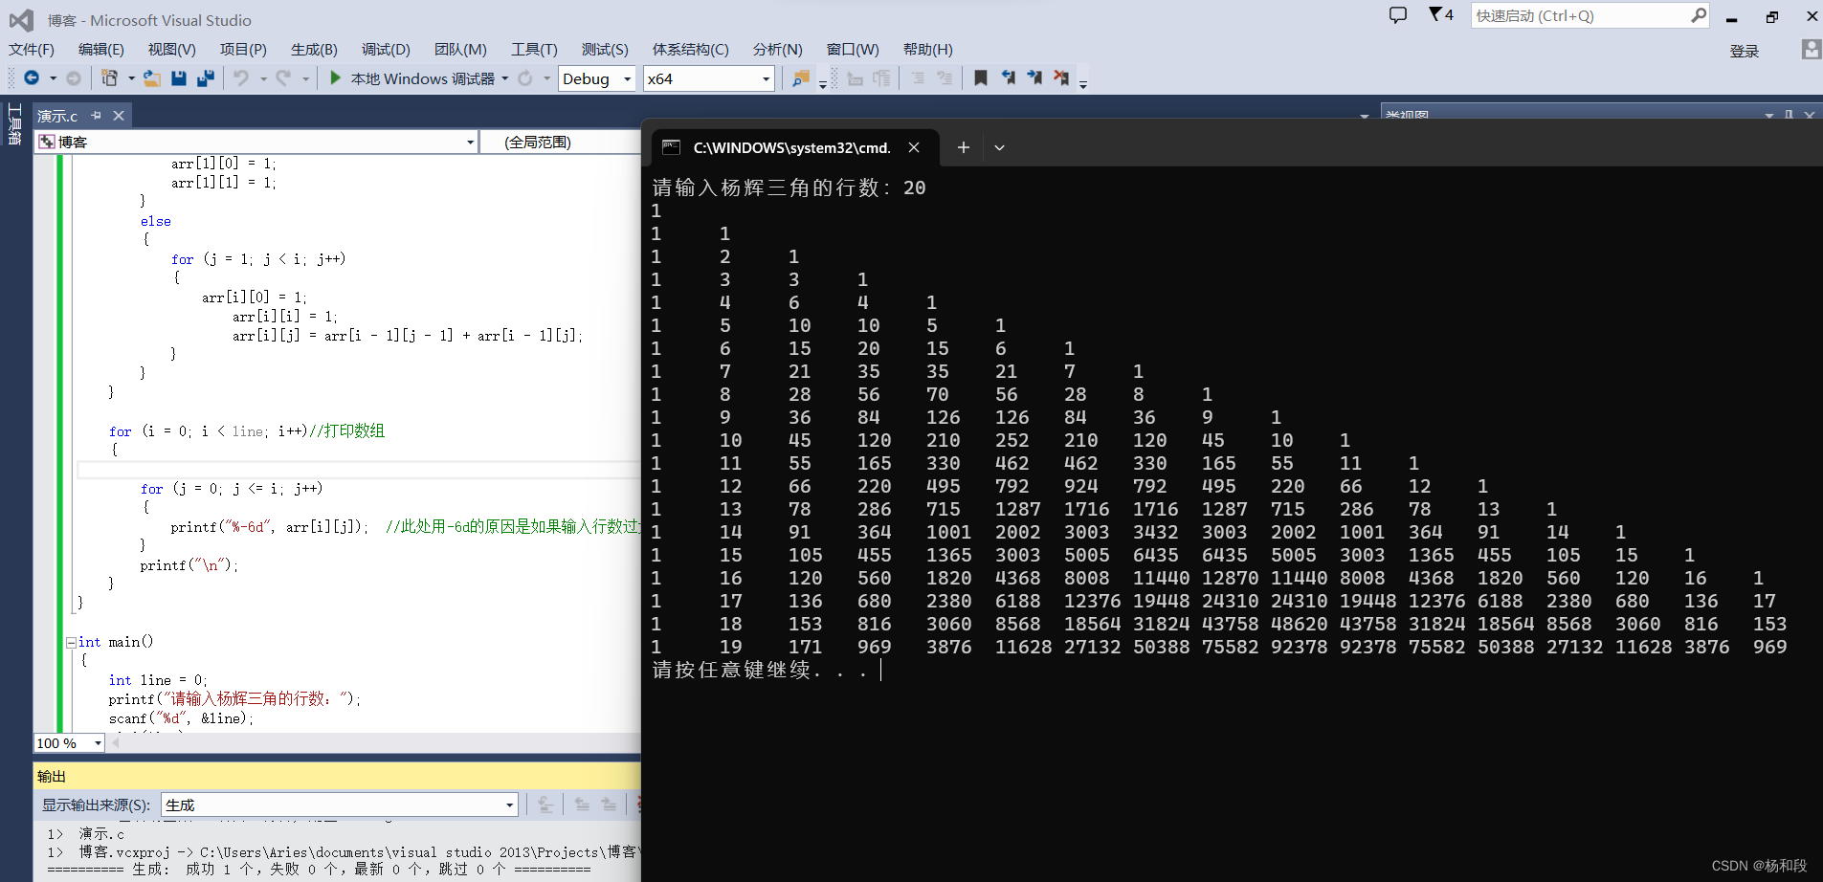Open the 帮助(H) menu
Image resolution: width=1823 pixels, height=882 pixels.
927,50
